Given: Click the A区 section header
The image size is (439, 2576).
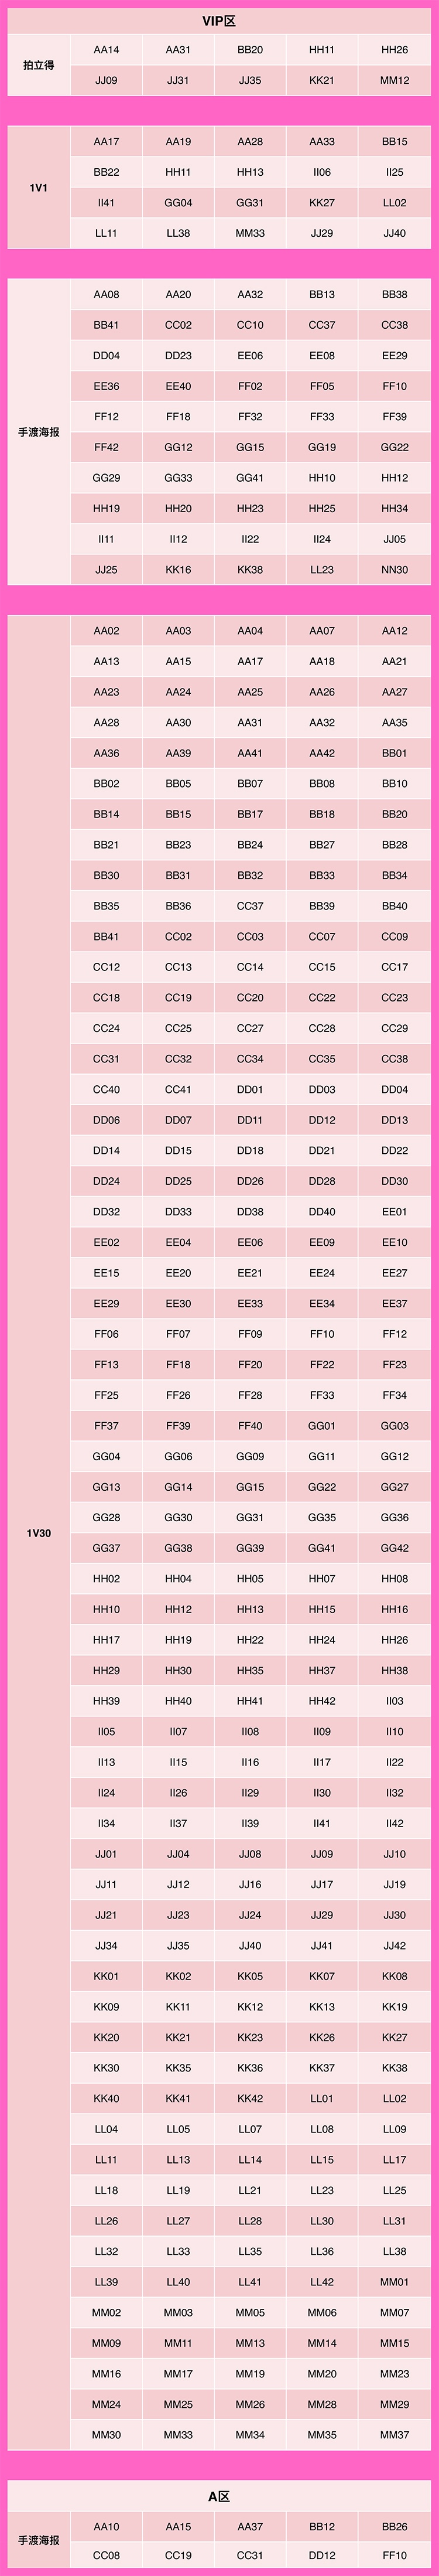Looking at the screenshot, I should (x=219, y=2497).
